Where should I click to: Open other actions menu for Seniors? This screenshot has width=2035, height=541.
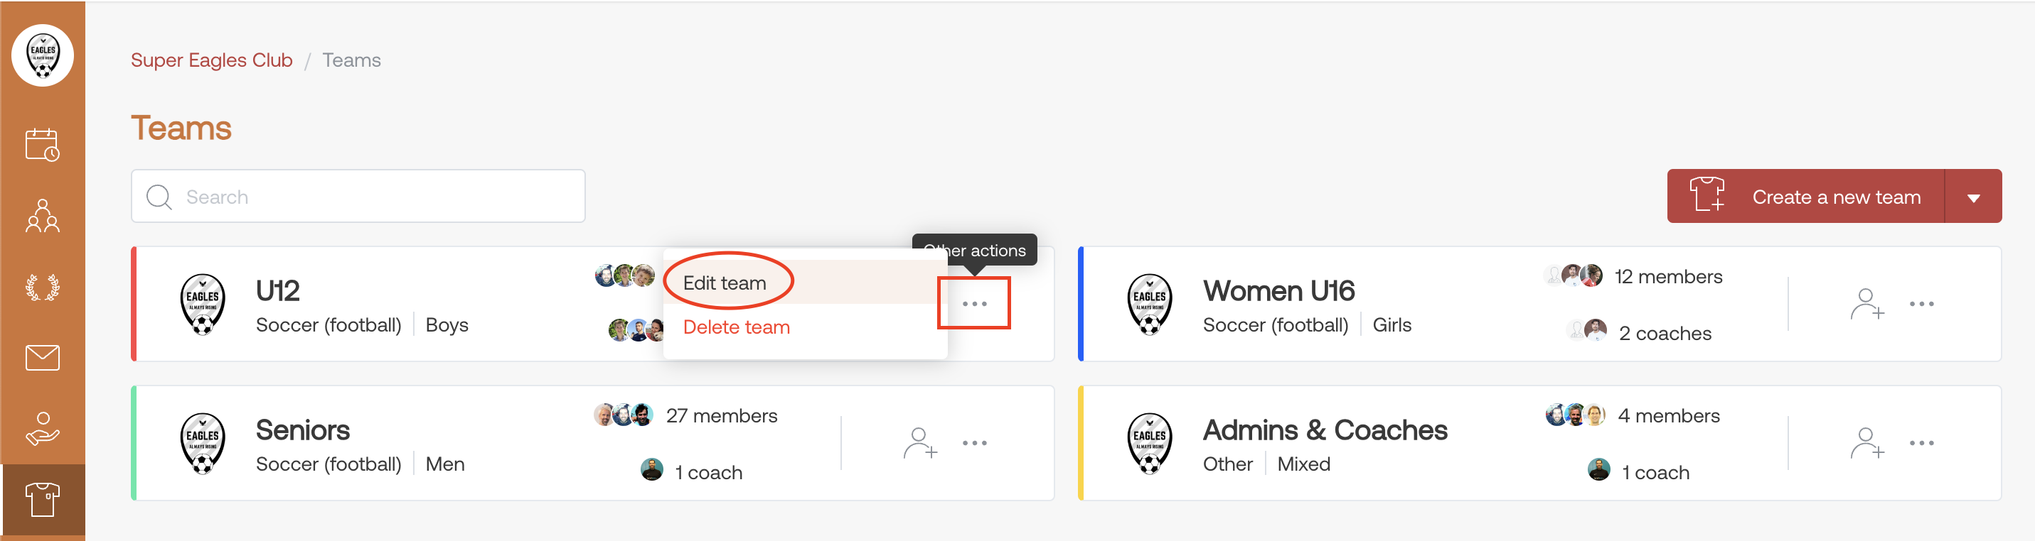pos(974,442)
